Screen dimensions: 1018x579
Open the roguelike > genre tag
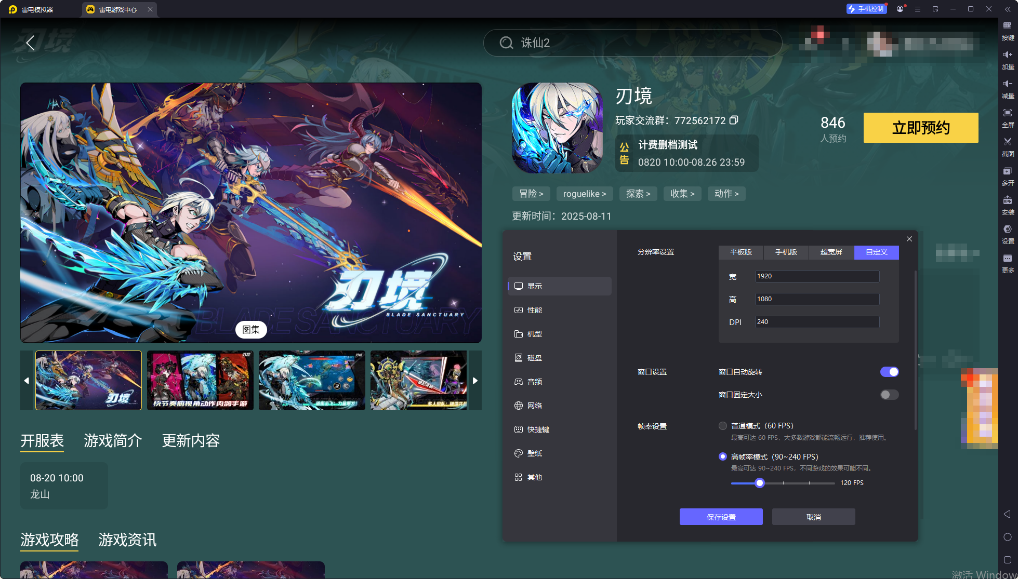coord(585,194)
